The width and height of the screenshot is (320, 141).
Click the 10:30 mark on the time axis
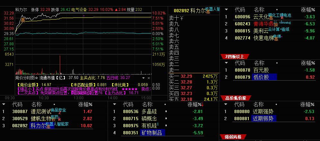[x=44, y=98]
